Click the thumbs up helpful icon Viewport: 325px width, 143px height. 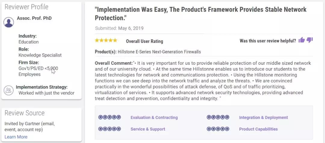tap(301, 40)
